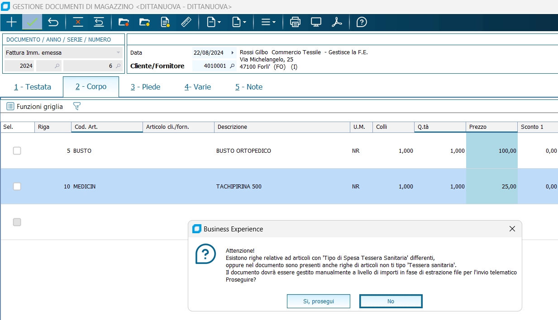The width and height of the screenshot is (558, 320).
Task: Open the '3 - Piede' tab
Action: point(146,87)
